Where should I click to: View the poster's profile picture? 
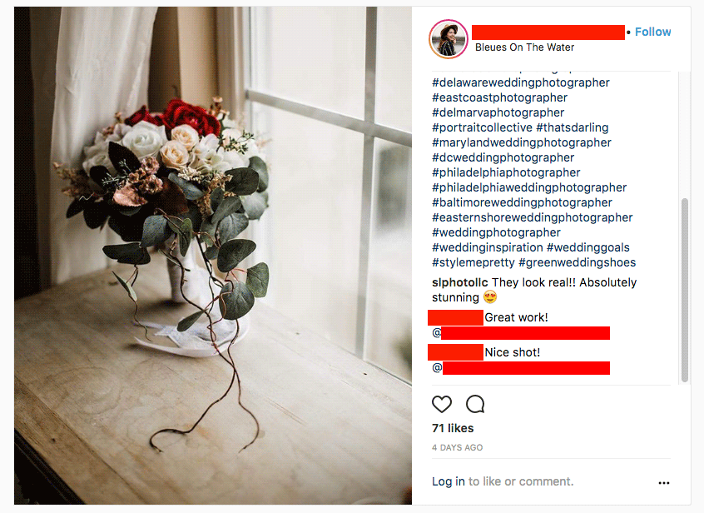[x=448, y=39]
